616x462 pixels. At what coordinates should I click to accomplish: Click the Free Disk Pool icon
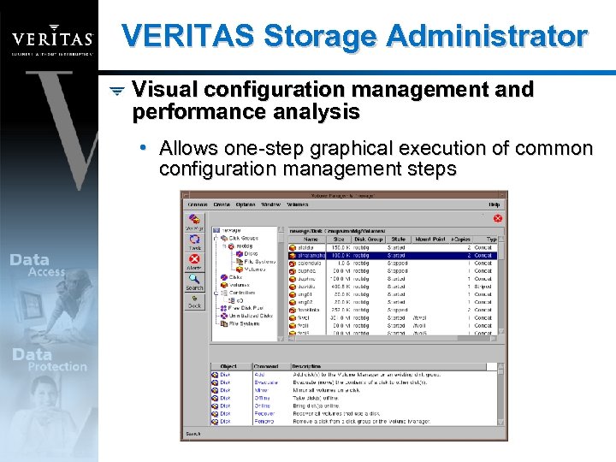pyautogui.click(x=223, y=308)
